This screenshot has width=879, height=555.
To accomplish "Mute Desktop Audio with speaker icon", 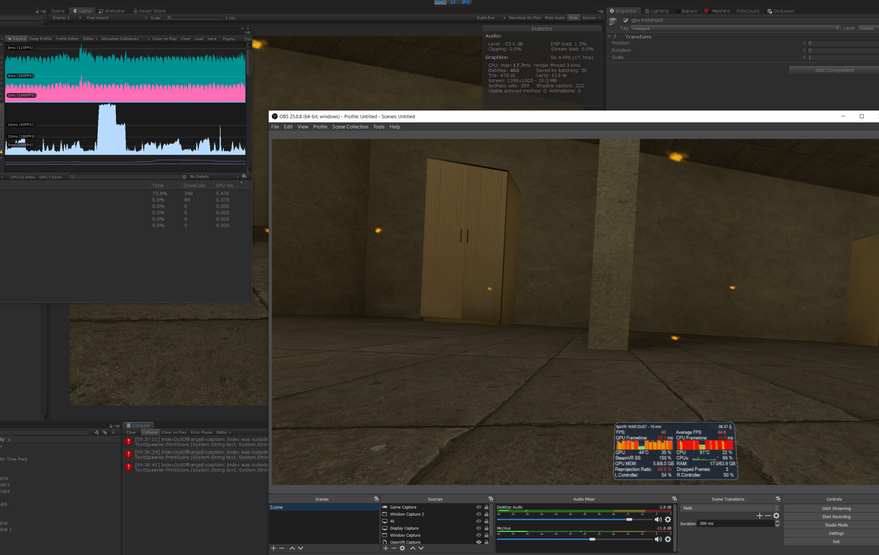I will [658, 519].
